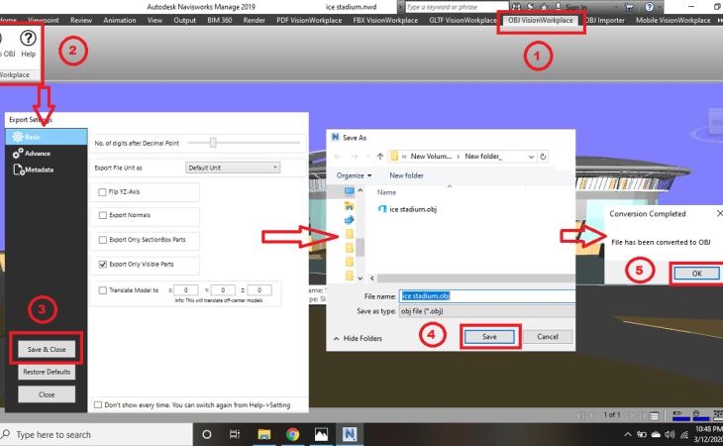The width and height of the screenshot is (723, 446).
Task: Check Export Only SectionBox Parts
Action: coord(102,240)
